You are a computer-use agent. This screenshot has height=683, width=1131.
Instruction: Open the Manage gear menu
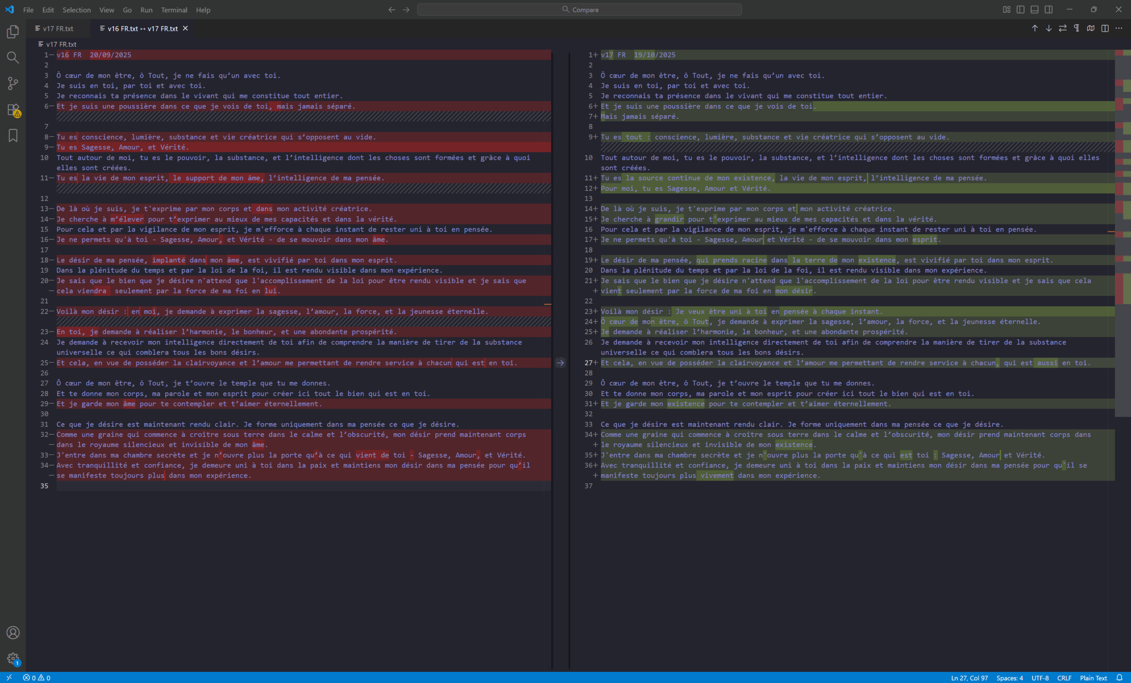13,658
